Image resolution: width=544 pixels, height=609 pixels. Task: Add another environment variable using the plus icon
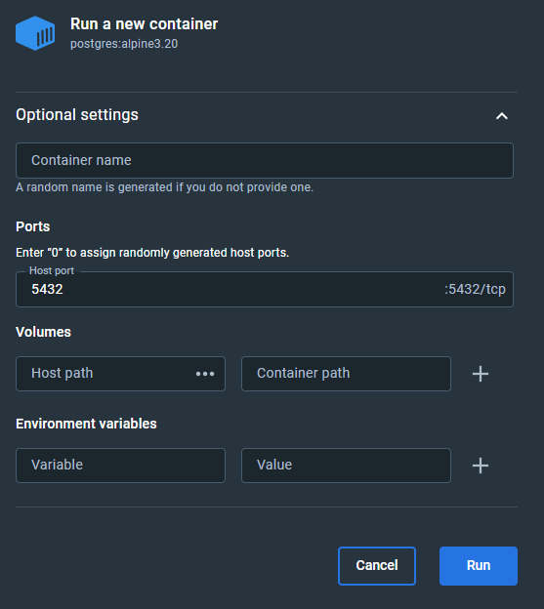481,466
